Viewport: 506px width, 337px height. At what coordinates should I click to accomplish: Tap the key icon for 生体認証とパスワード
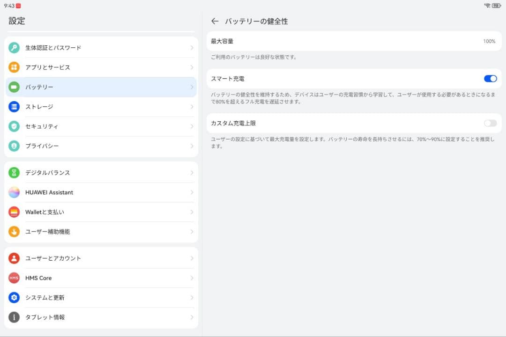pos(14,48)
